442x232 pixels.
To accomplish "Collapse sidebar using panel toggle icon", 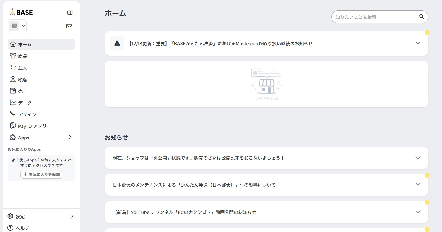I will pos(70,13).
